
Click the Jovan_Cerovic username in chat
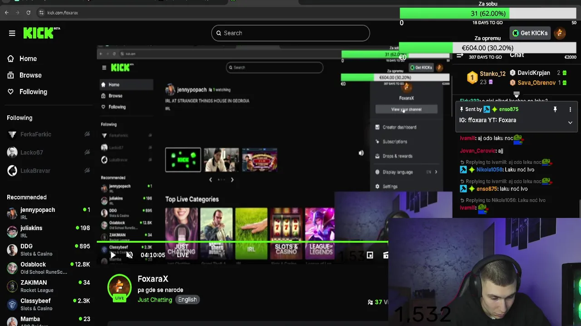pos(477,151)
